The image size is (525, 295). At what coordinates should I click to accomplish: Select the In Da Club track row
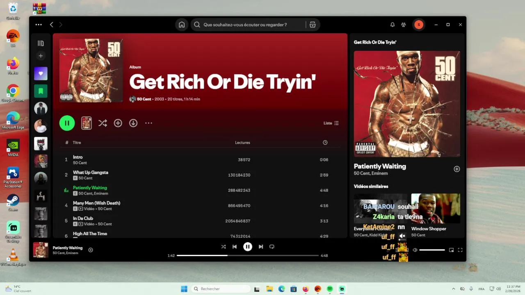(200, 221)
